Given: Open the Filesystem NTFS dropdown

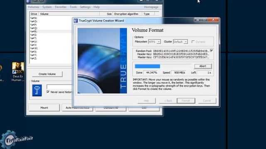Looking at the screenshot, I should (x=154, y=42).
